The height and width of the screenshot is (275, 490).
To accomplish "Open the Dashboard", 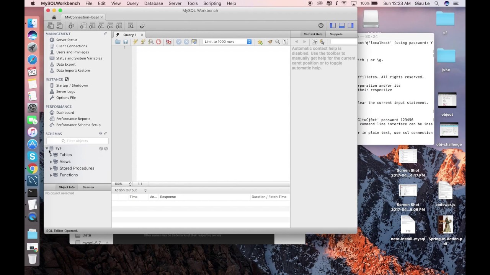I will 65,113.
